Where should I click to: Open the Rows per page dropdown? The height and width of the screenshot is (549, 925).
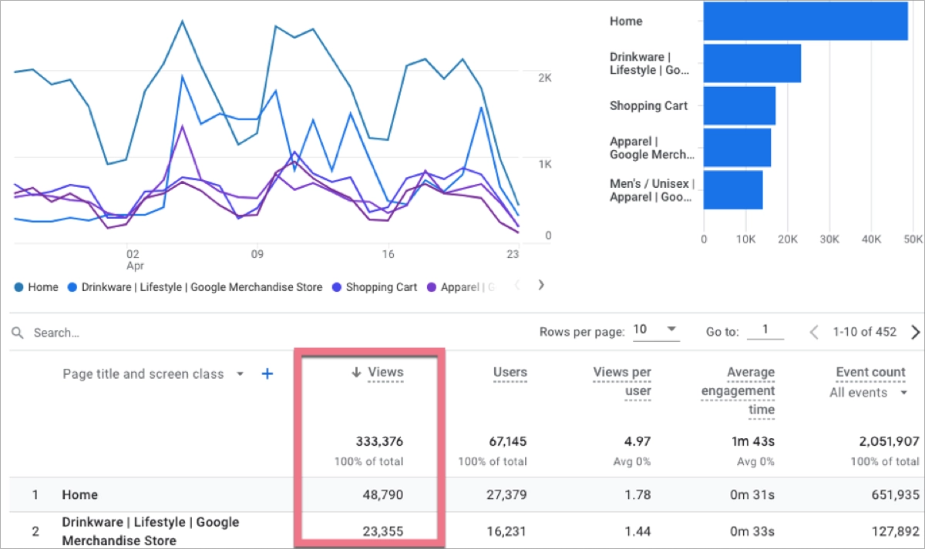tap(656, 330)
